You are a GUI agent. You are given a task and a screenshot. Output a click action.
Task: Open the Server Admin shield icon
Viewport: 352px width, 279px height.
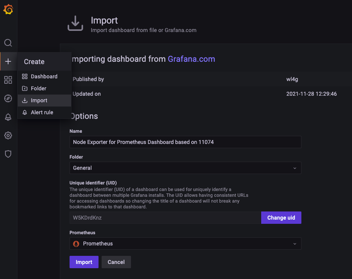point(8,154)
